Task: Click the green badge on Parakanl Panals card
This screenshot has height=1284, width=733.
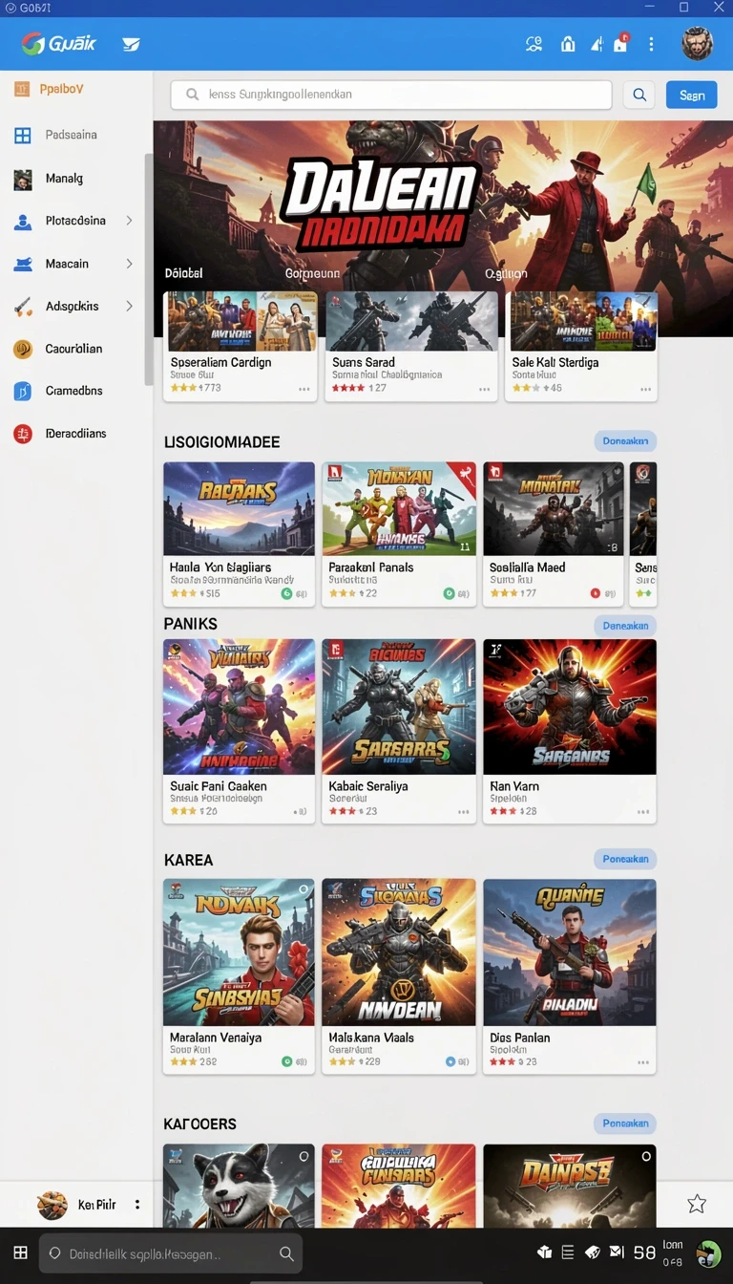Action: click(450, 593)
